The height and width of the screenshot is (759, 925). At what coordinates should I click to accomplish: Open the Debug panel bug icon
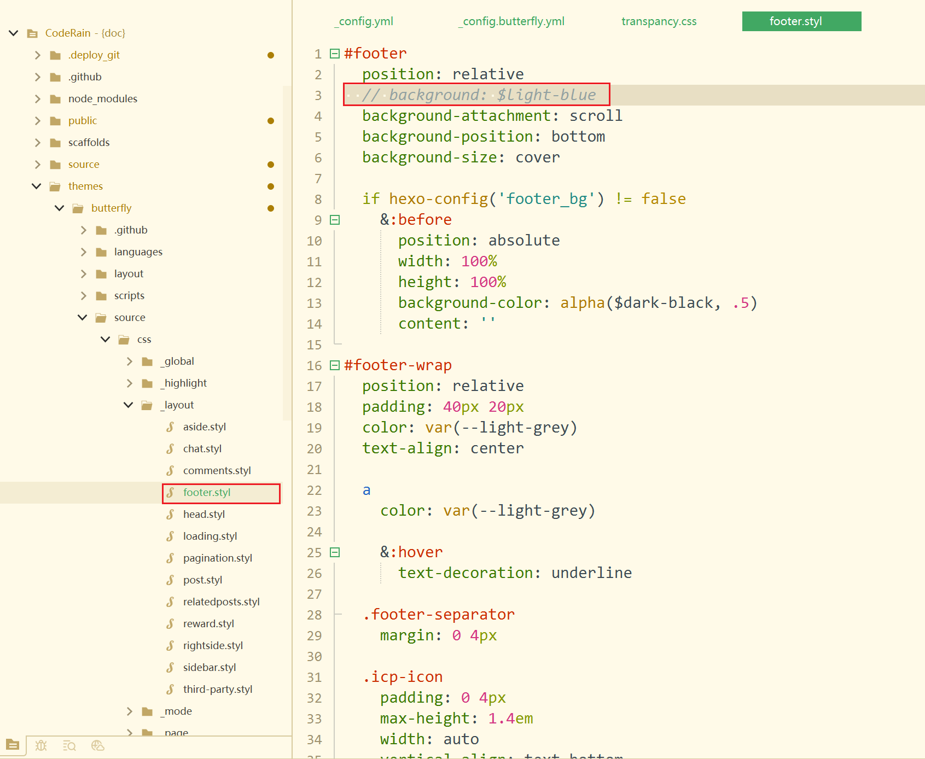pos(41,745)
